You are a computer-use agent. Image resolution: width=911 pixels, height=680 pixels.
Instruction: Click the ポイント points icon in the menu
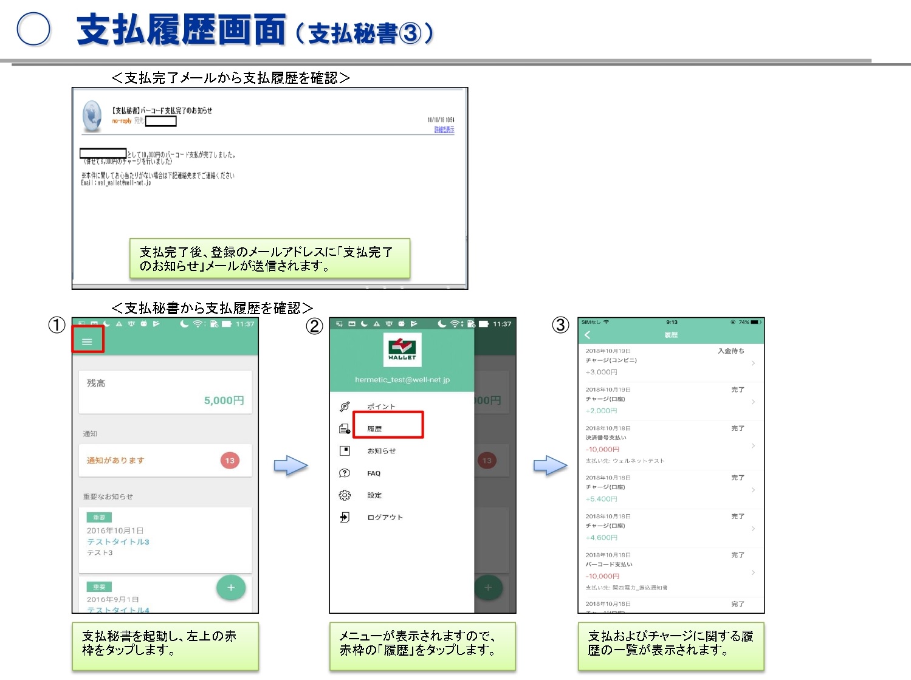click(x=345, y=407)
